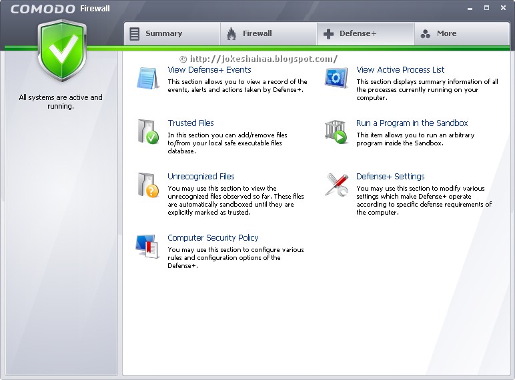Close the COMODO Firewall window
515x380 pixels.
pos(503,8)
